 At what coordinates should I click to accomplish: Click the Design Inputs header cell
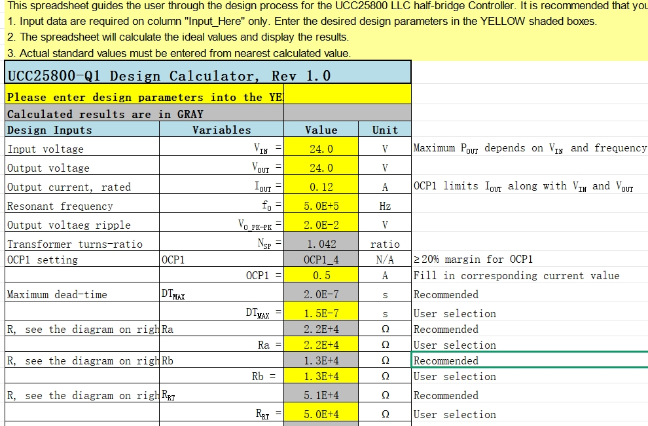pyautogui.click(x=82, y=129)
